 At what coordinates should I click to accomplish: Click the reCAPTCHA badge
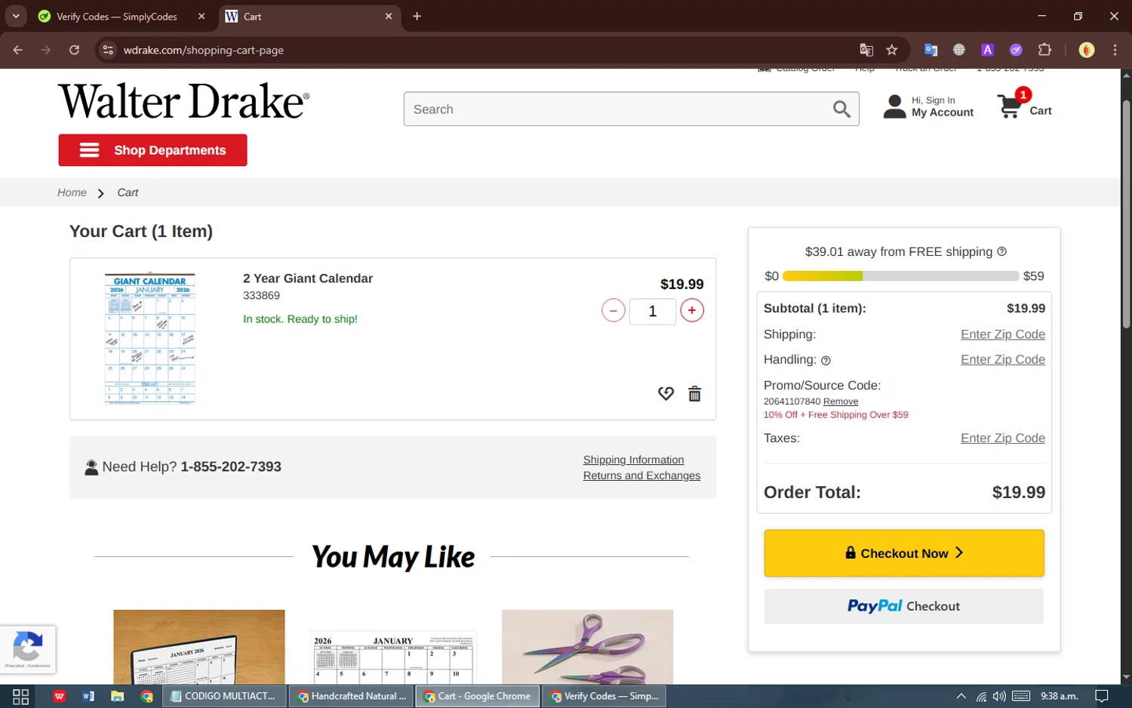click(x=28, y=649)
